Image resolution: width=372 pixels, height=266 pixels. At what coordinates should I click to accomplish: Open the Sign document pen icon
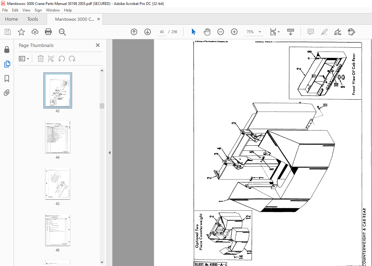(x=338, y=32)
